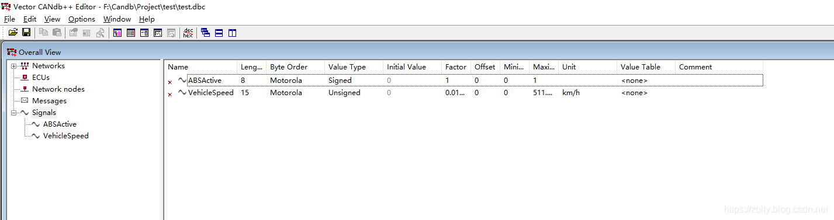Click the Network nodes tree icon

tap(25, 89)
